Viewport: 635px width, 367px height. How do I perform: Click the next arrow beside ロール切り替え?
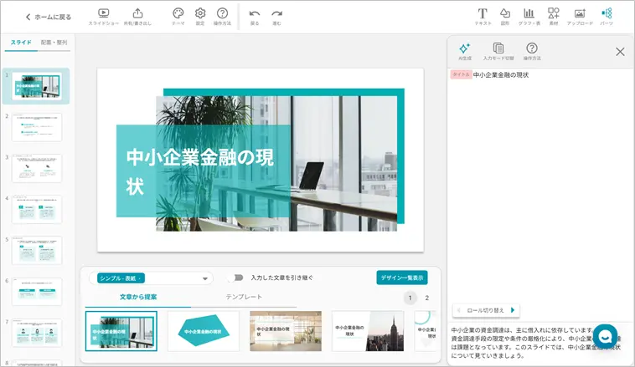click(x=513, y=310)
